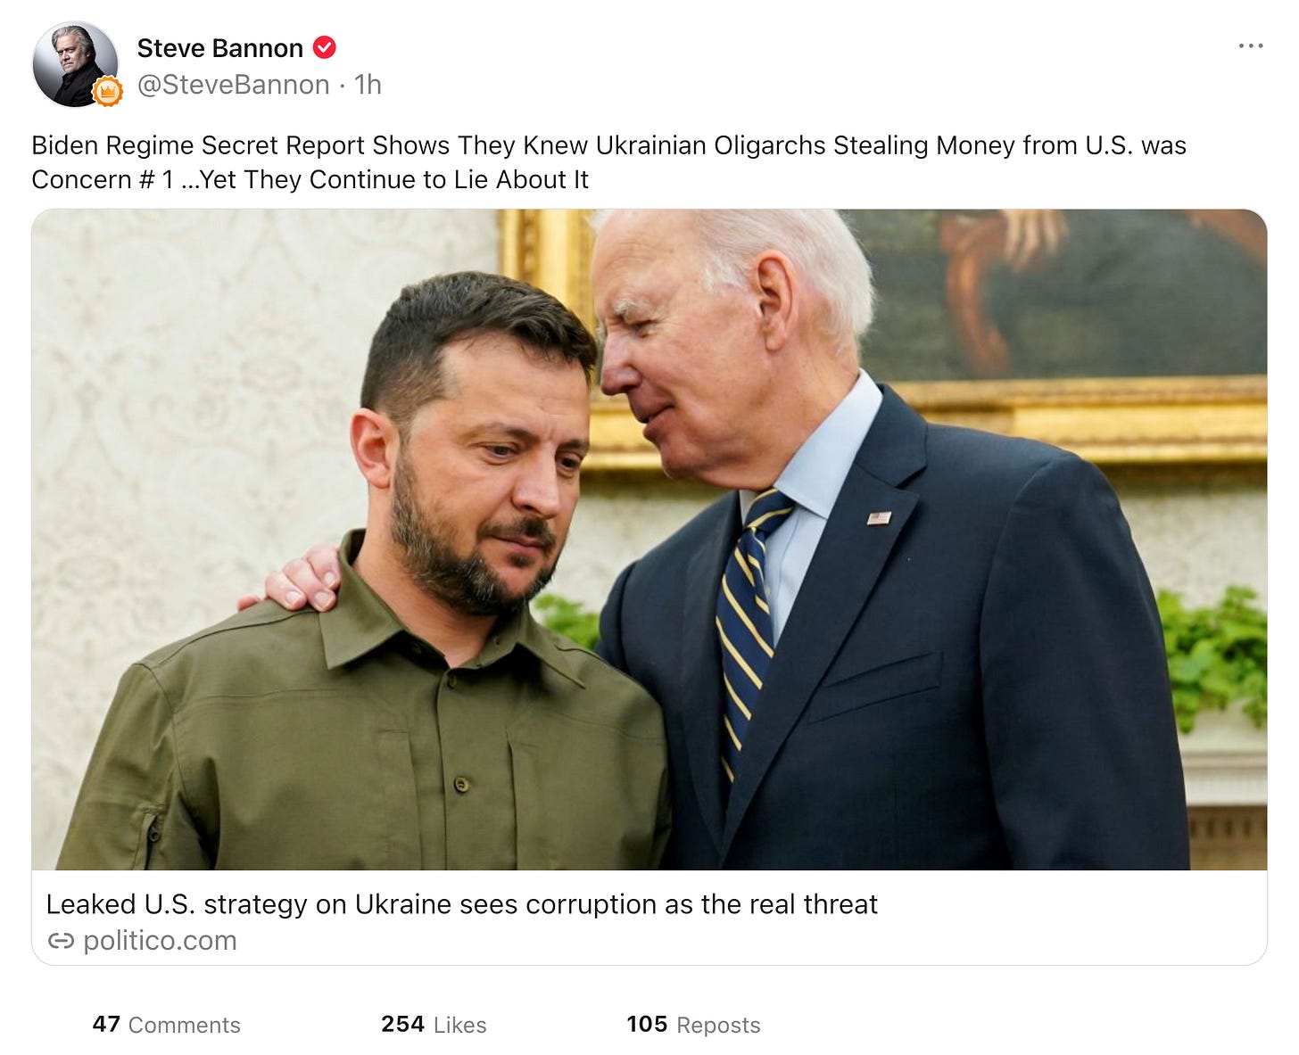Click the number 47 in comment count
Image resolution: width=1299 pixels, height=1055 pixels.
click(x=106, y=1024)
